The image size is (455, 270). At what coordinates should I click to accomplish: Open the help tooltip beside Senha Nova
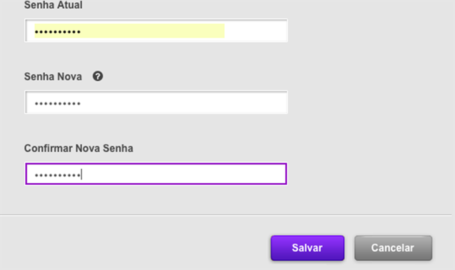point(98,76)
